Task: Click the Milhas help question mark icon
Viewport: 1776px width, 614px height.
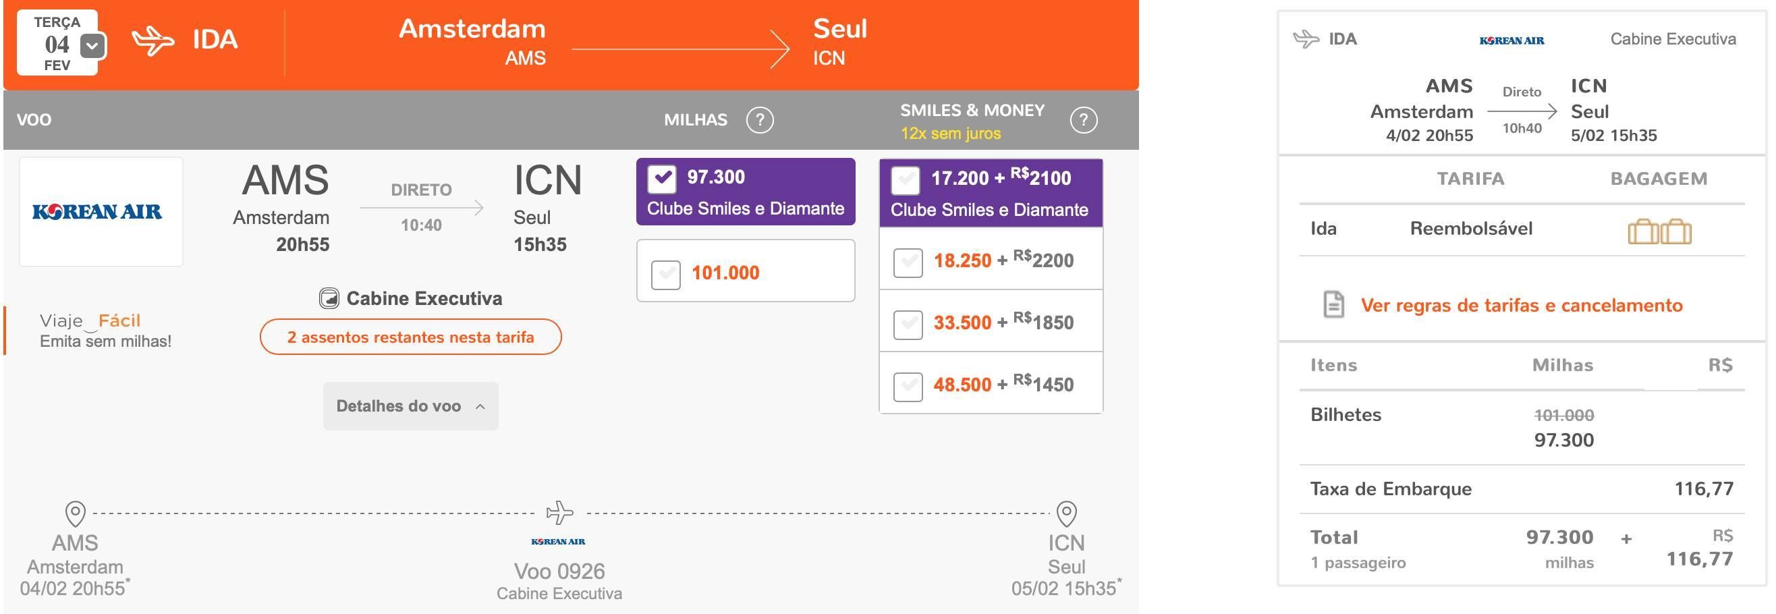Action: [x=760, y=120]
